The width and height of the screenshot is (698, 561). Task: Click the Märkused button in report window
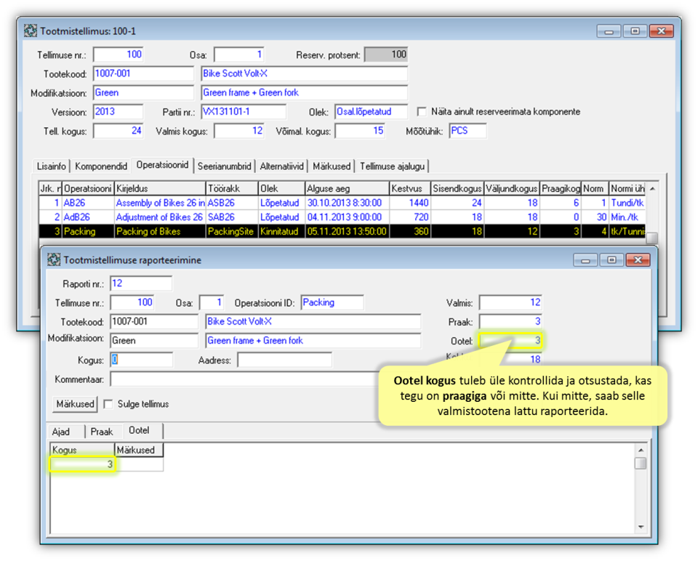(x=75, y=404)
